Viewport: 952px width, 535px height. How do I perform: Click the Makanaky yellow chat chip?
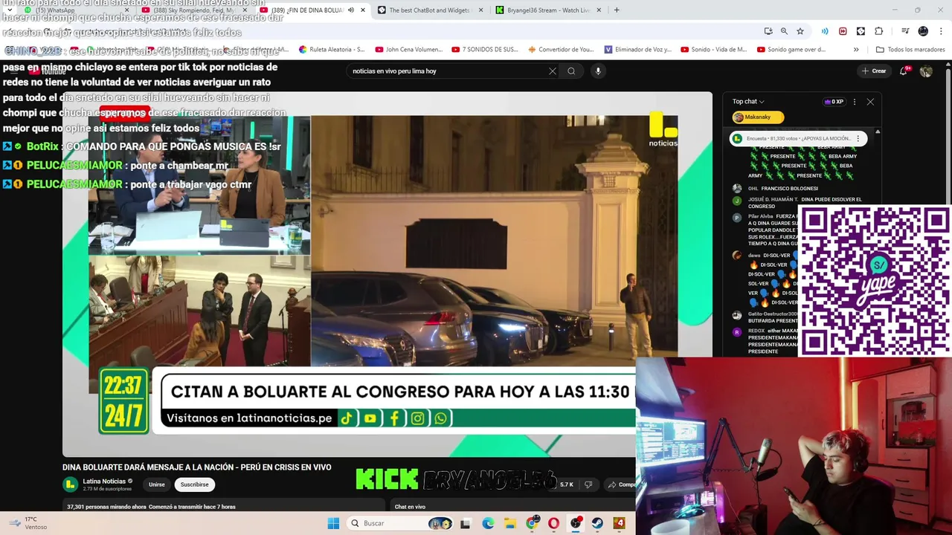(757, 117)
